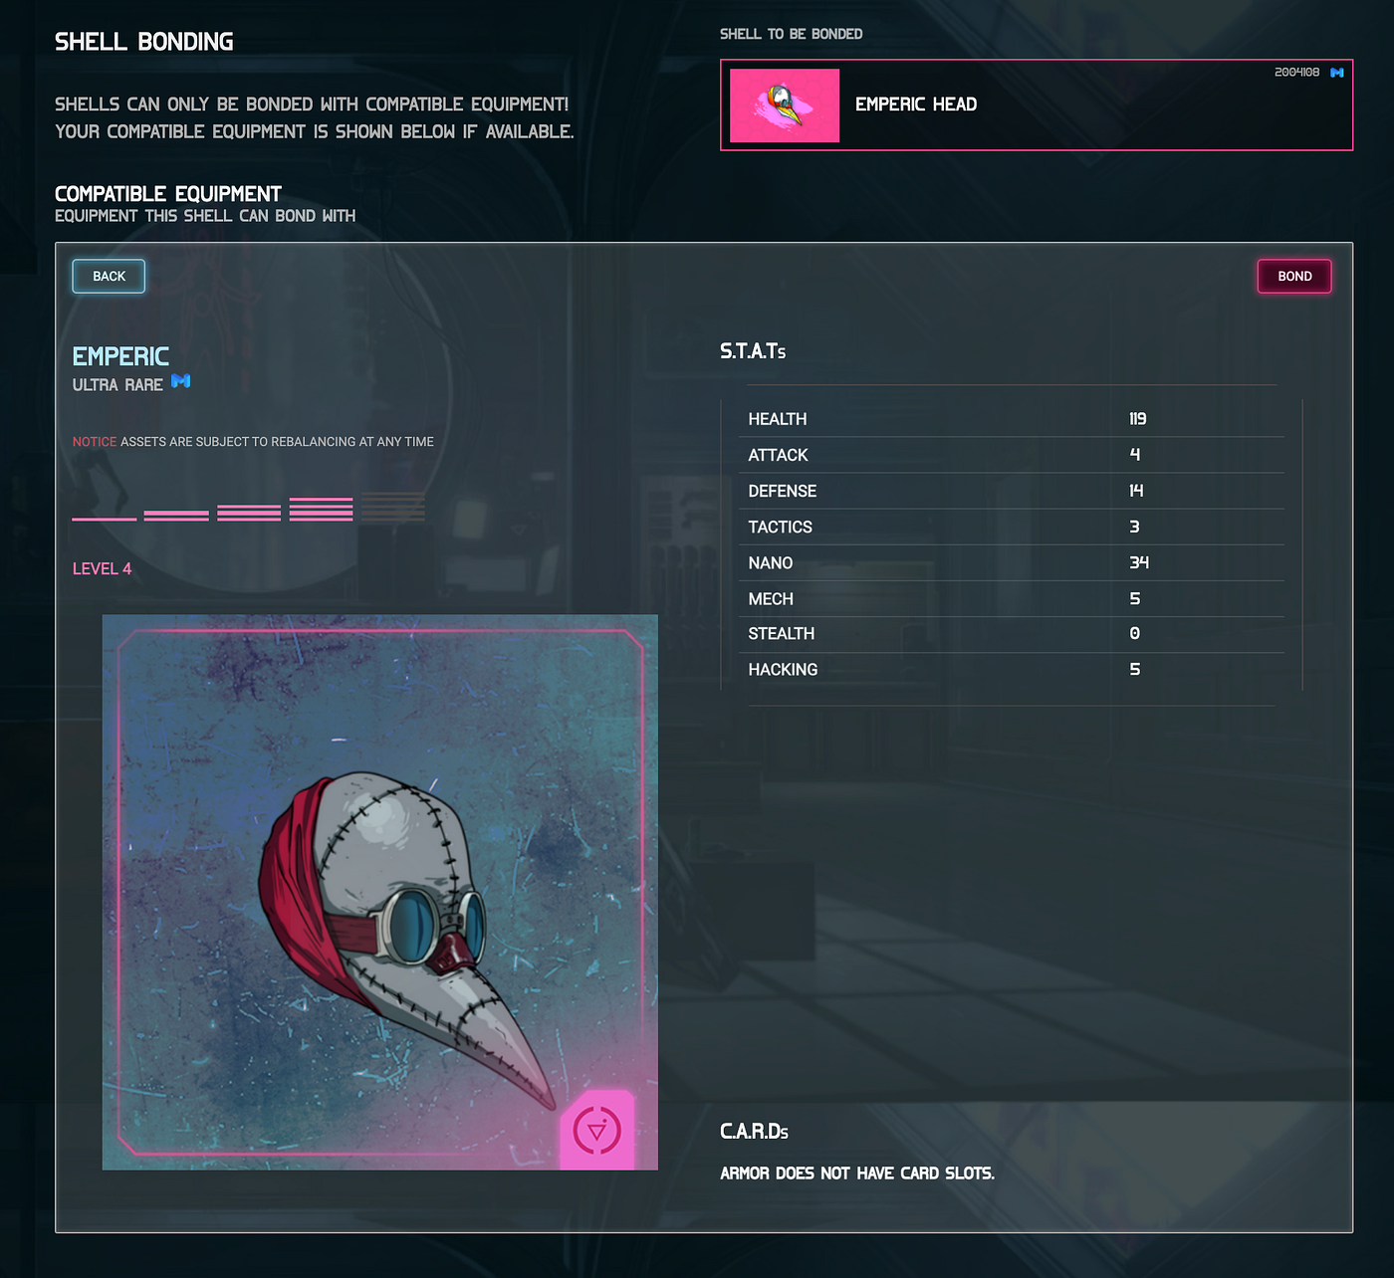Click the first single-line level bar
Screen dimensions: 1394x1278
click(105, 519)
